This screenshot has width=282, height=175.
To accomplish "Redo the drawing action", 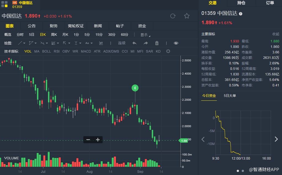I will [x=146, y=43].
